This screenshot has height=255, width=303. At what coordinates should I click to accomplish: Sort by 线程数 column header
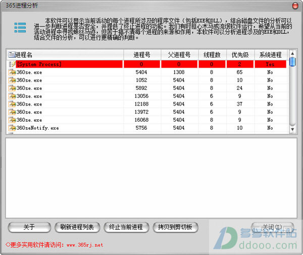pyautogui.click(x=212, y=55)
